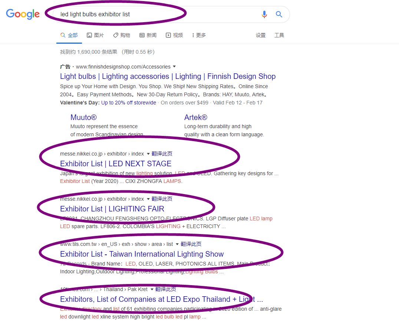
Task: Open Exhibitors, List of Companies at LED Expo Thailand
Action: (x=162, y=299)
